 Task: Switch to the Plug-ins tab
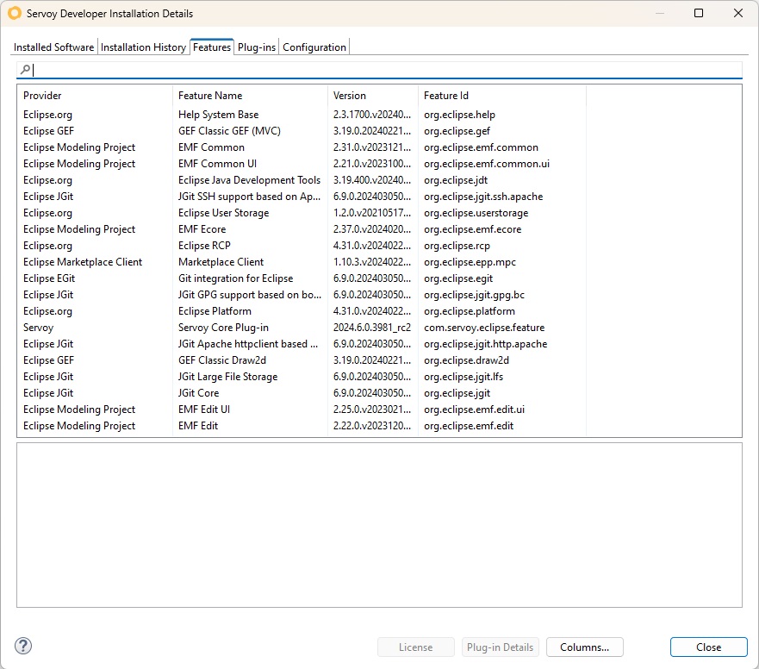pyautogui.click(x=257, y=47)
